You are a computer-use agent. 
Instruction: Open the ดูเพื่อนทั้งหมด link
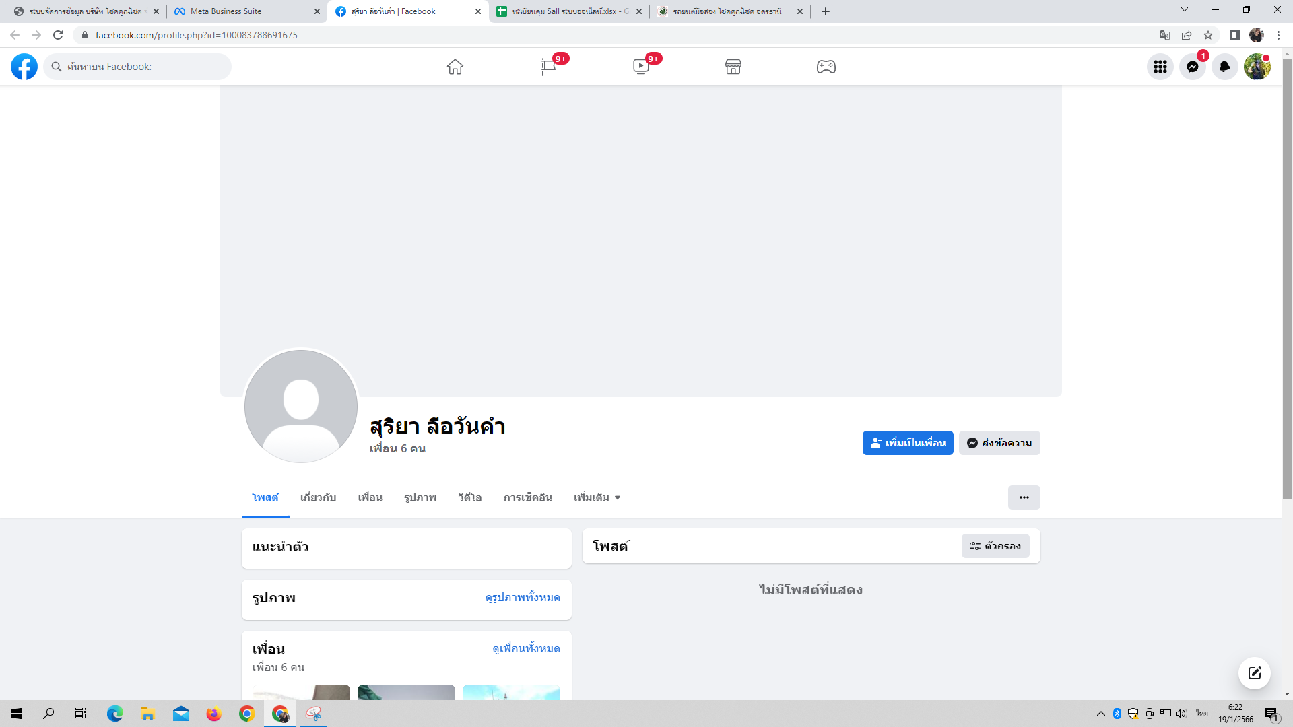pyautogui.click(x=526, y=649)
